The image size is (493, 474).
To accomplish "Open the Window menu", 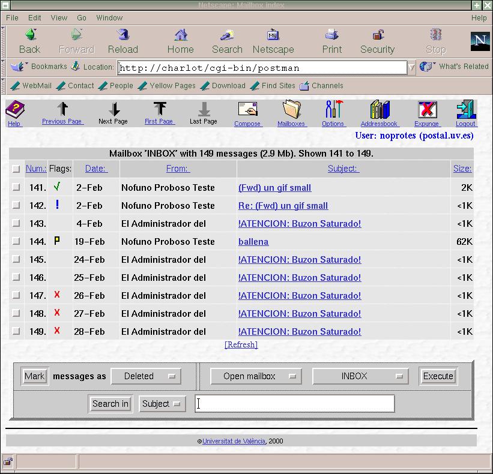I will click(109, 18).
